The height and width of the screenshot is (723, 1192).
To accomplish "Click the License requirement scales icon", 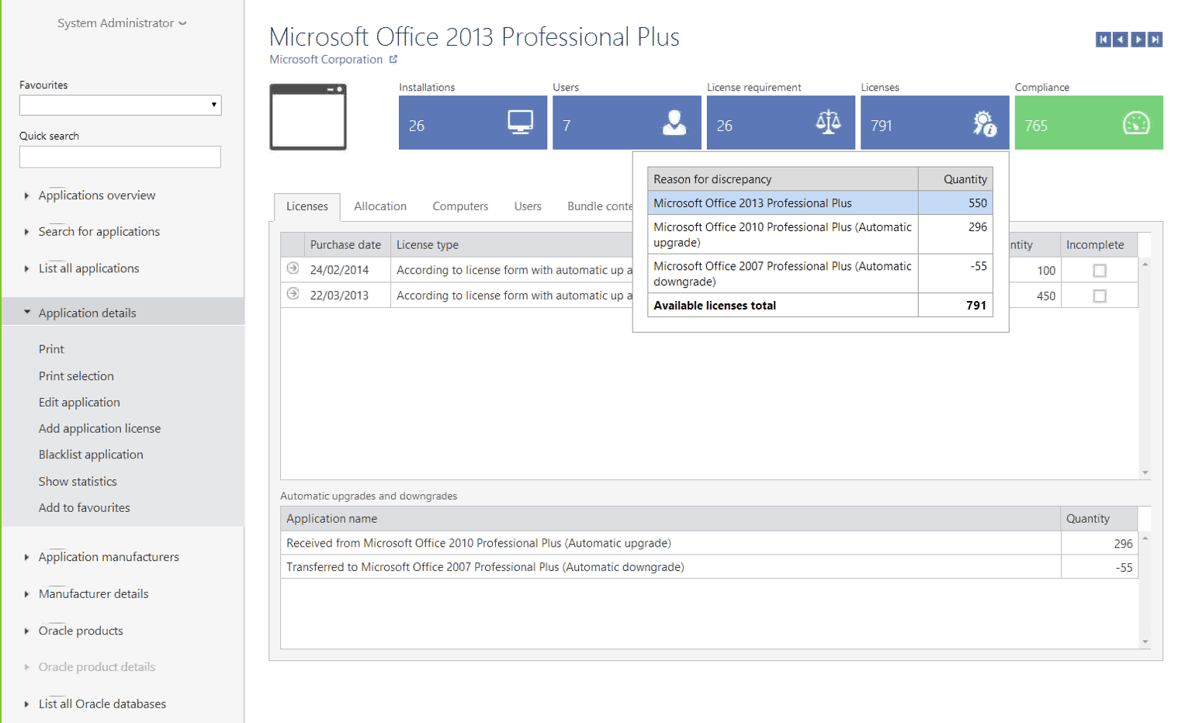I will [x=827, y=123].
